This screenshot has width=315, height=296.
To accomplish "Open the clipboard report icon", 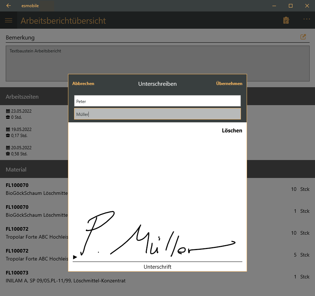I will (x=286, y=20).
